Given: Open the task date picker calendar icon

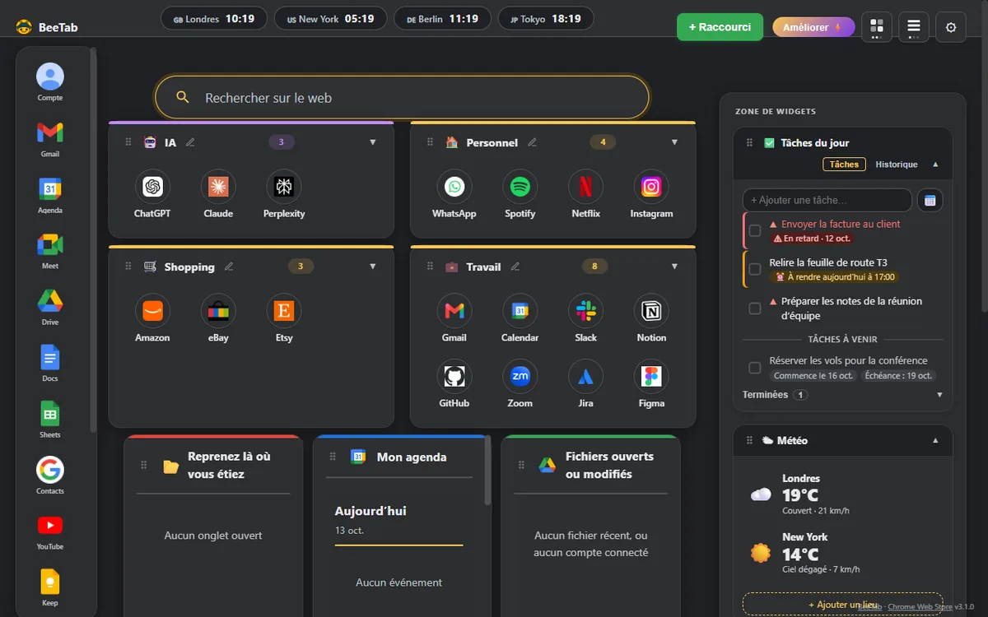Looking at the screenshot, I should tap(930, 200).
